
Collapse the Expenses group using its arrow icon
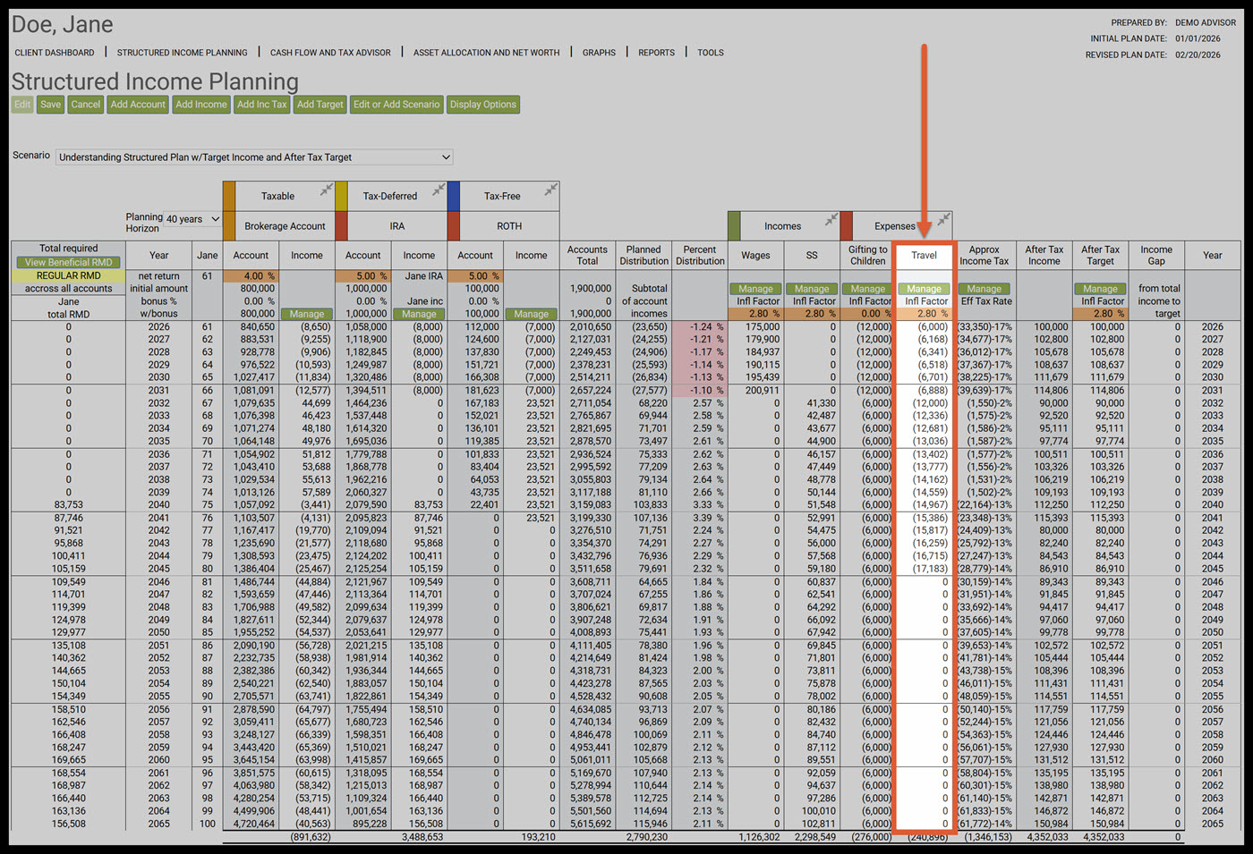coord(943,218)
